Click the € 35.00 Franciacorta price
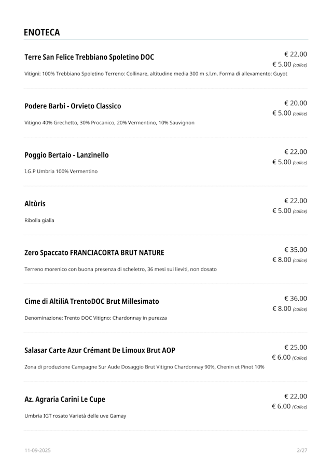The height and width of the screenshot is (469, 332). [295, 249]
